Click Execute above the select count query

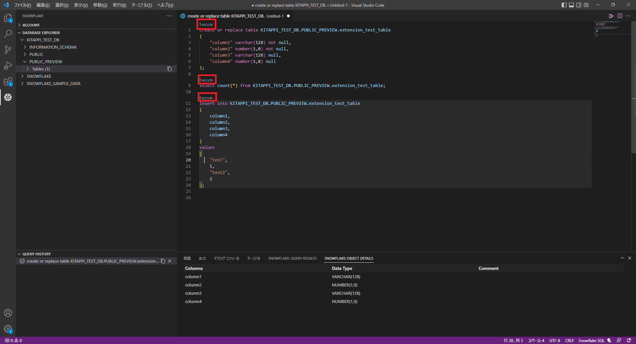click(x=206, y=79)
